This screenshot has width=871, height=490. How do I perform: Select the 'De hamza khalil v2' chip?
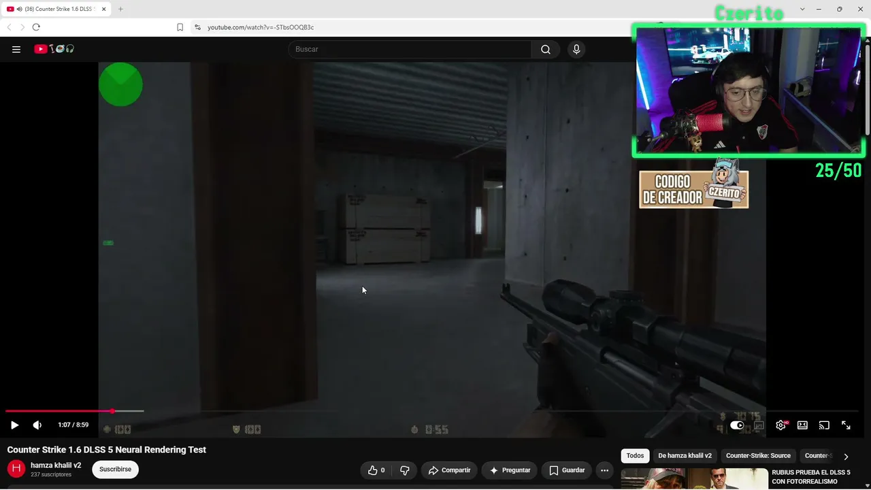click(685, 456)
